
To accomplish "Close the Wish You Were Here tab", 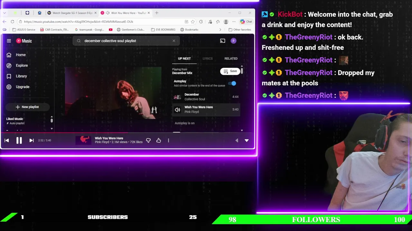I will click(x=149, y=13).
